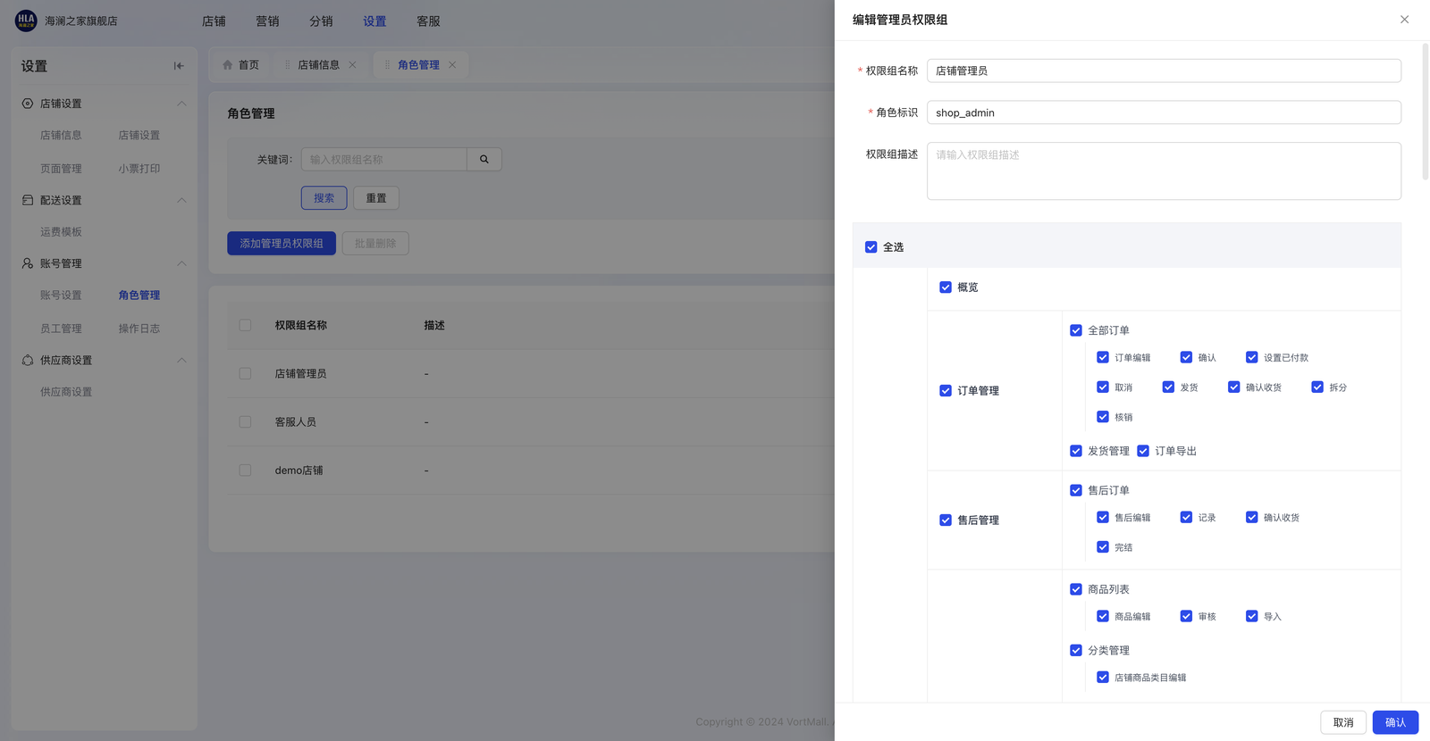
Task: Uncheck the 设置已付款 permission checkbox
Action: point(1252,358)
